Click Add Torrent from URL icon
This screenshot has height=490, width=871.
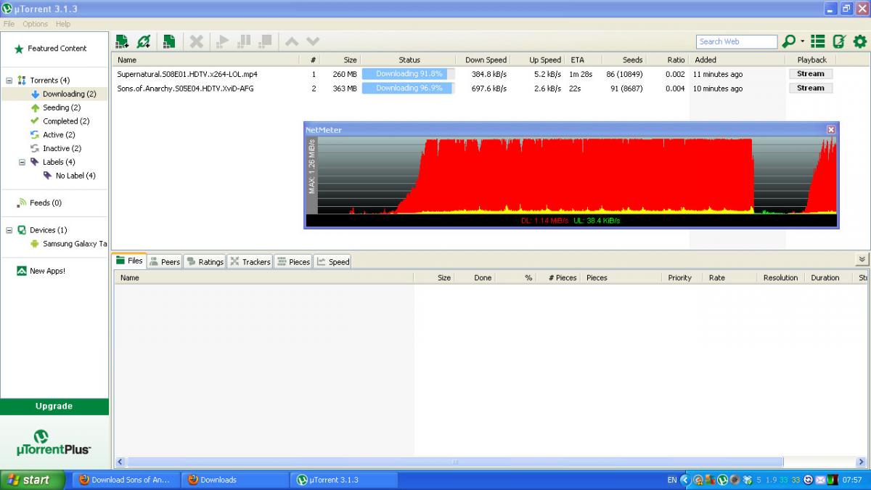144,41
